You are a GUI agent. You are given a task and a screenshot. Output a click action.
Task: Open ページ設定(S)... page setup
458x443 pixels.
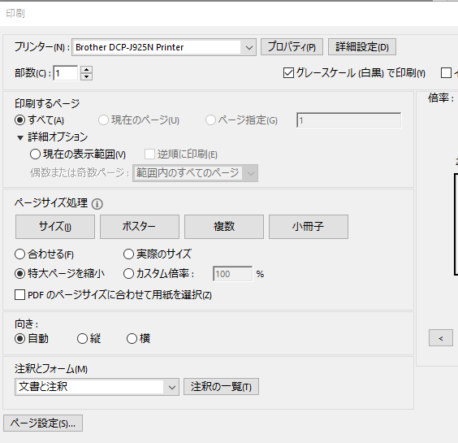(43, 423)
